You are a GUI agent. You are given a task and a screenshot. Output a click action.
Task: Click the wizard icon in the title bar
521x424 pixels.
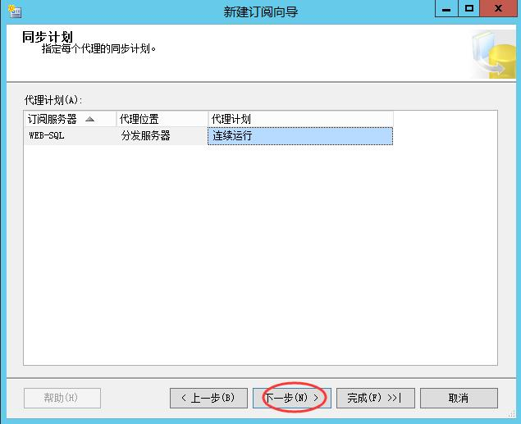tap(14, 11)
